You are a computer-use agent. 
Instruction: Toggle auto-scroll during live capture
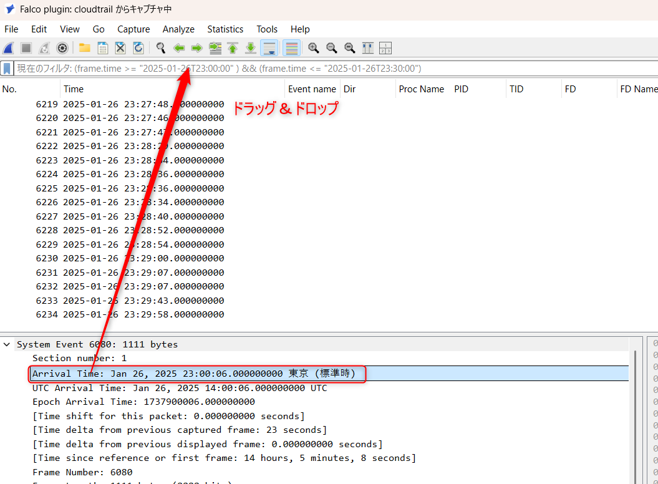(269, 48)
